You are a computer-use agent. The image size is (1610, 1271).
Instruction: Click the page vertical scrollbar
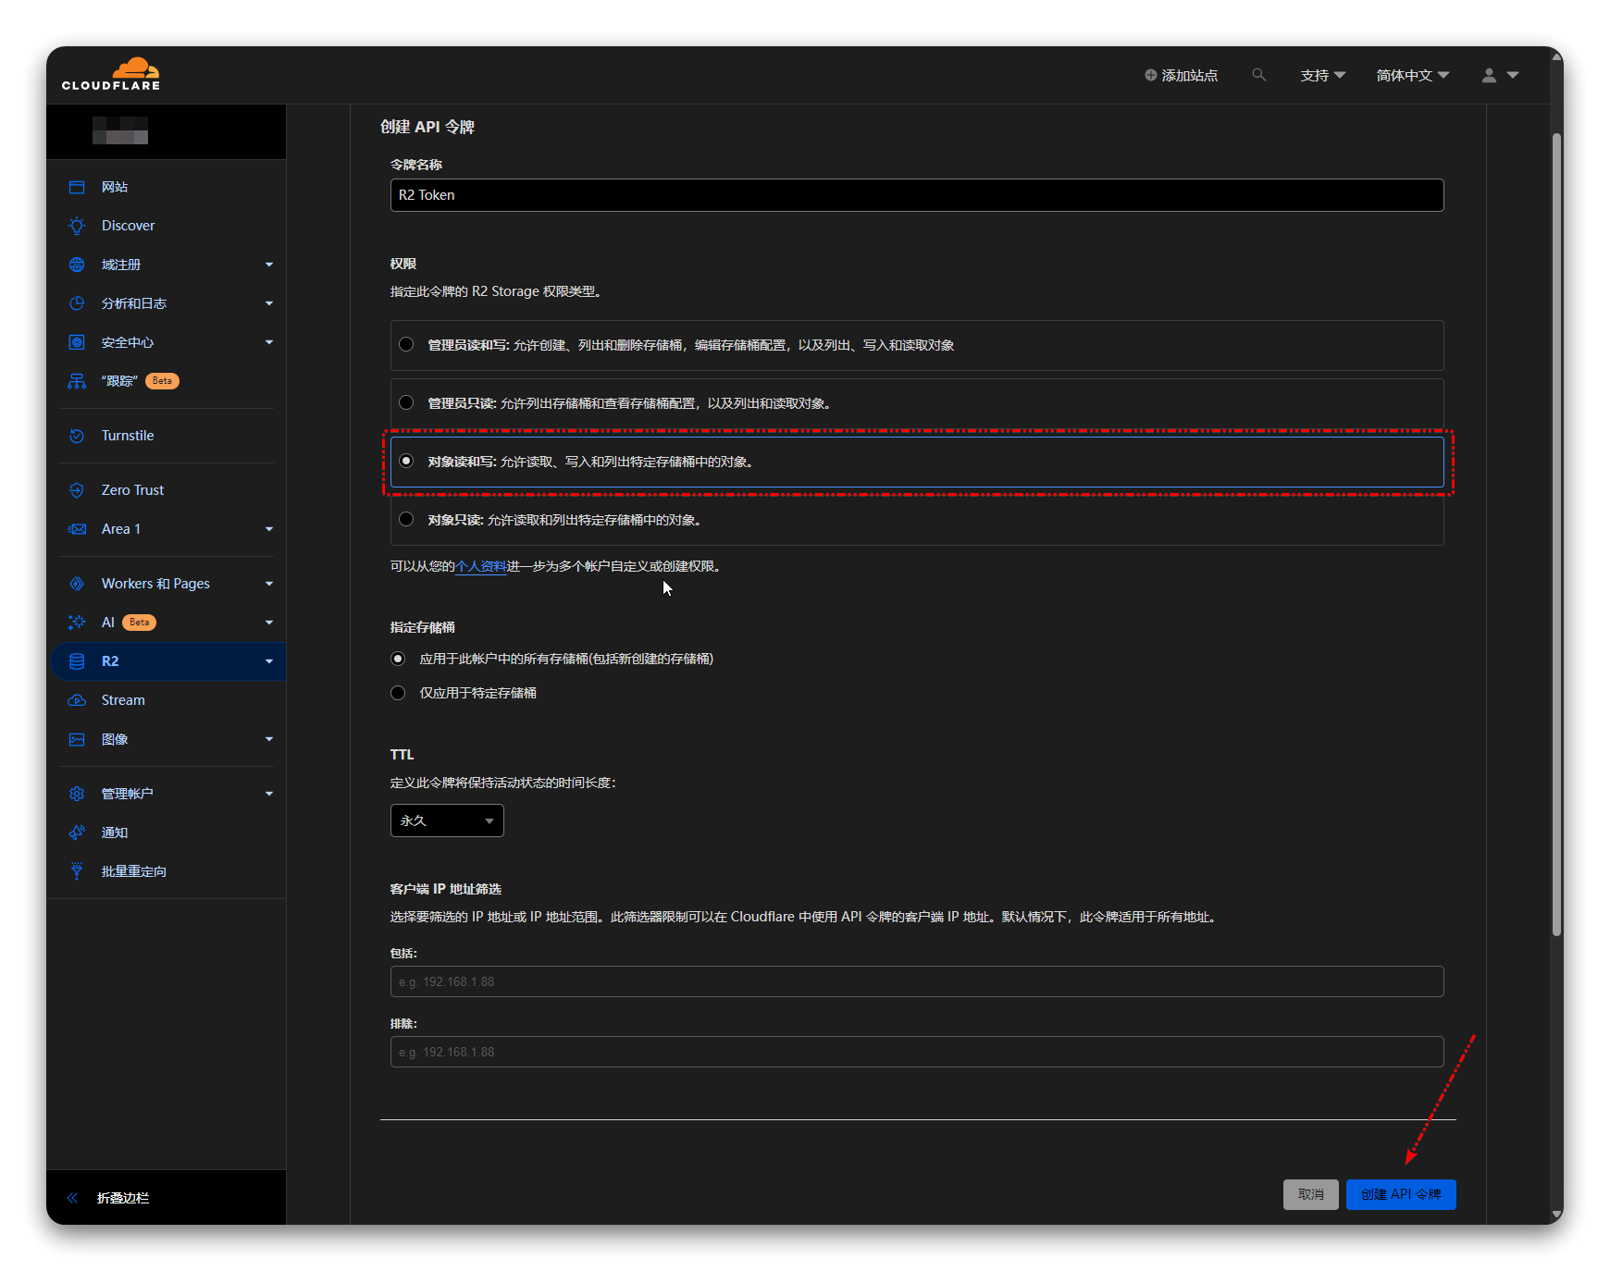1557,537
